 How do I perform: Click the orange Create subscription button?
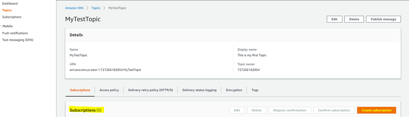pyautogui.click(x=376, y=110)
